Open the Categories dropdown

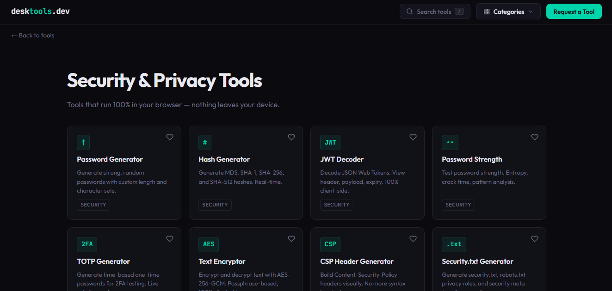(x=508, y=11)
